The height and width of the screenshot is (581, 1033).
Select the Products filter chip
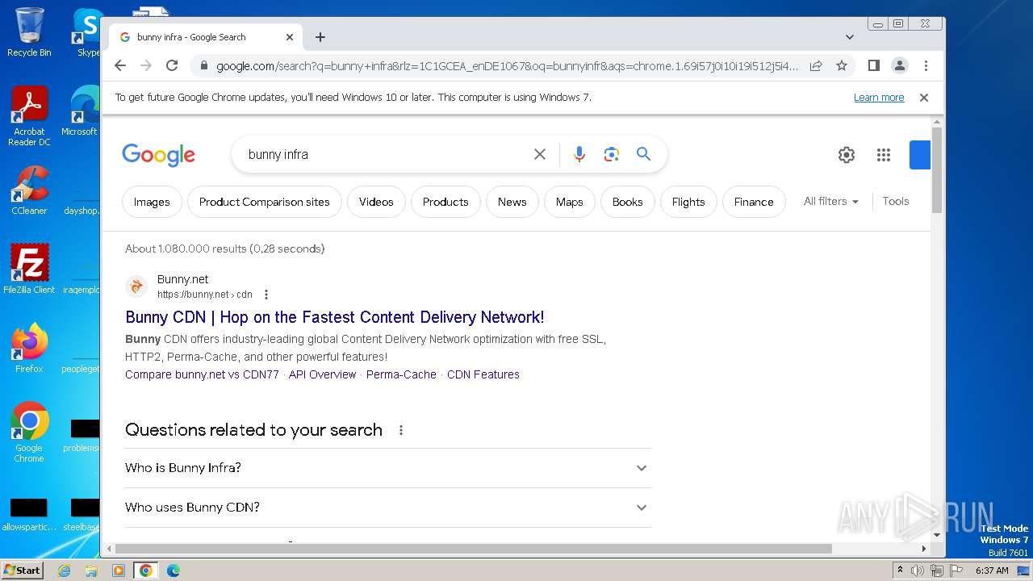445,202
